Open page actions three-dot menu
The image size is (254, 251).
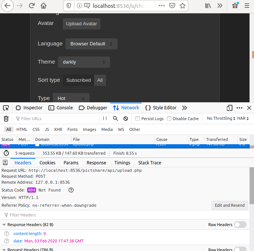pos(162,6)
